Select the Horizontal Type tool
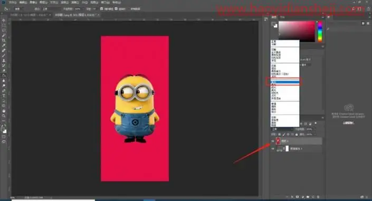Viewport: 372px width, 201px height. [x=4, y=95]
